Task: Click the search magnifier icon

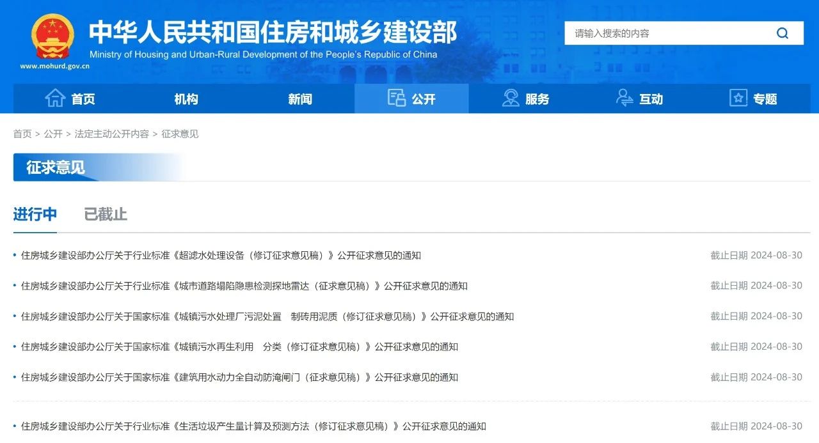Action: 783,33
